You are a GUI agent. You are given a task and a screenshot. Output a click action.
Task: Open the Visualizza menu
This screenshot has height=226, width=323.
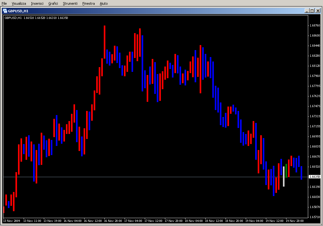19,3
